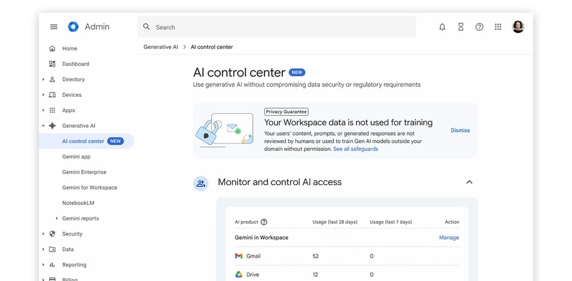This screenshot has width=572, height=281.
Task: Click the search magnifier icon
Action: tap(147, 27)
